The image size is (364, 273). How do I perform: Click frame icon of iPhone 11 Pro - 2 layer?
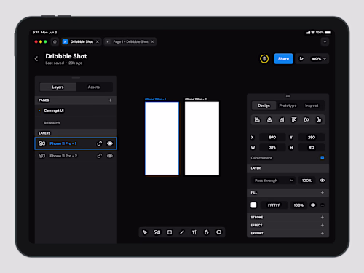click(x=42, y=156)
